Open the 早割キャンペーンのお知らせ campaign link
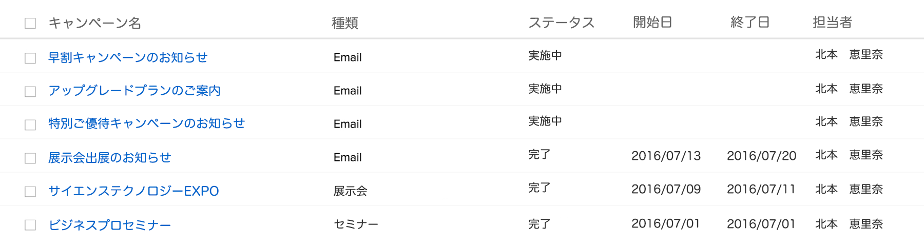 click(128, 57)
